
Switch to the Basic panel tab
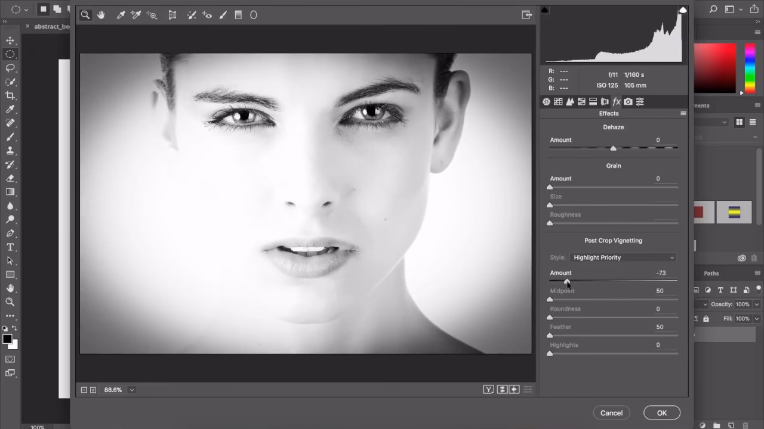click(546, 102)
